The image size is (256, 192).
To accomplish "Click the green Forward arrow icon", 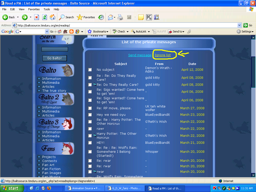I will 25,17.
